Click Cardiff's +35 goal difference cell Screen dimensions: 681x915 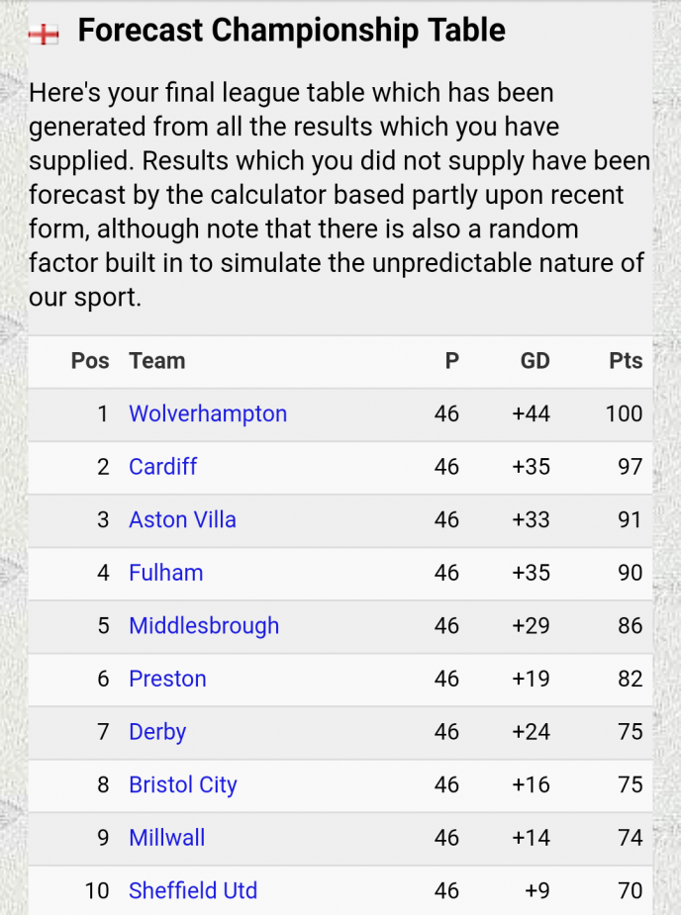coord(531,467)
